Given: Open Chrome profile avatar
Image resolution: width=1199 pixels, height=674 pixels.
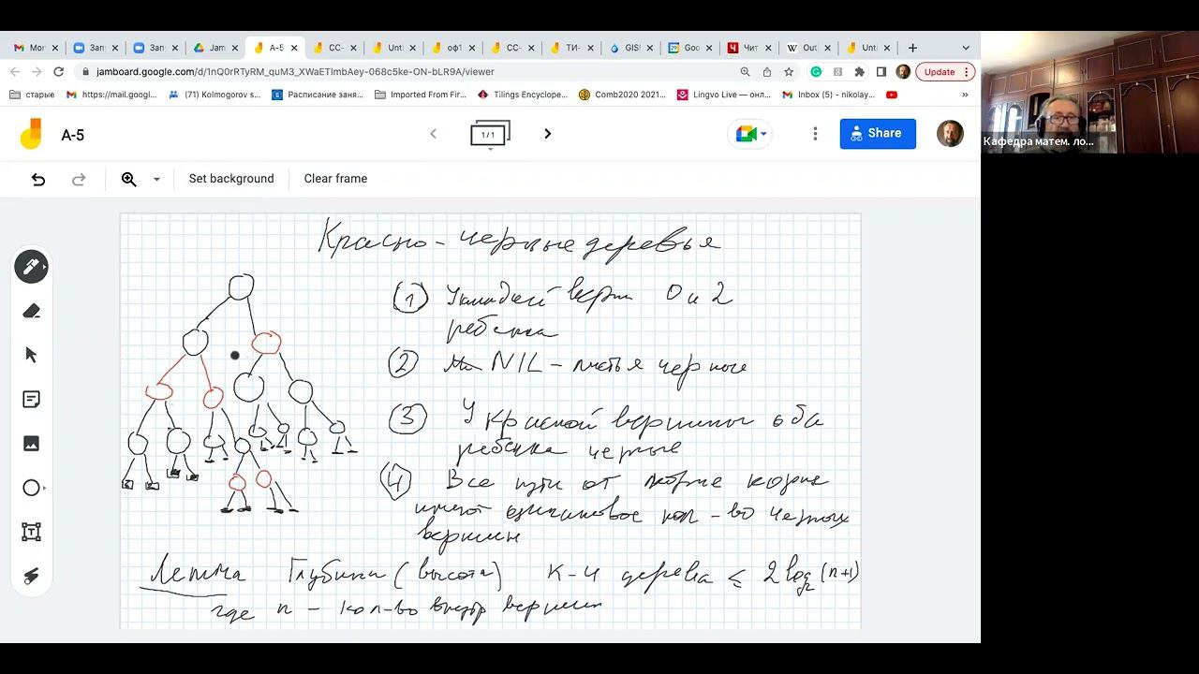Looking at the screenshot, I should click(x=903, y=71).
